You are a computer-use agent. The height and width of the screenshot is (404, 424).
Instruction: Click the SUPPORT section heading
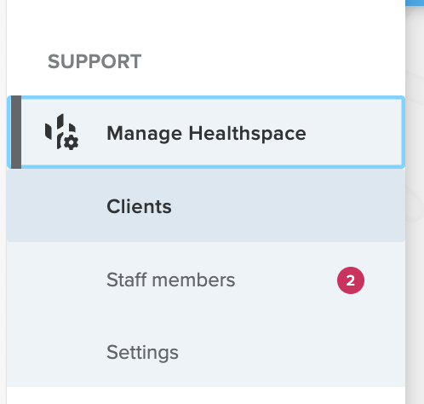pos(95,61)
